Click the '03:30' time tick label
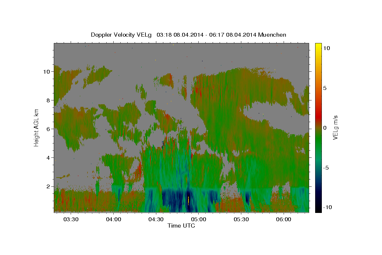 click(x=71, y=219)
